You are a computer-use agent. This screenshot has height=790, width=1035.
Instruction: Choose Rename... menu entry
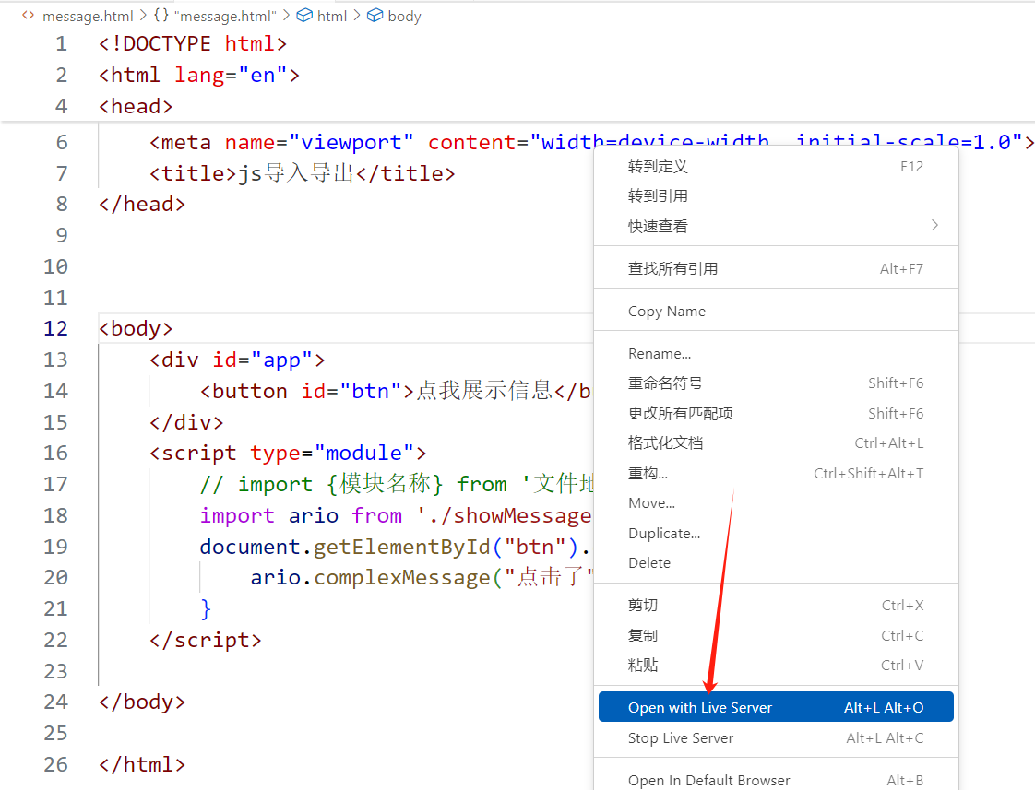coord(776,353)
